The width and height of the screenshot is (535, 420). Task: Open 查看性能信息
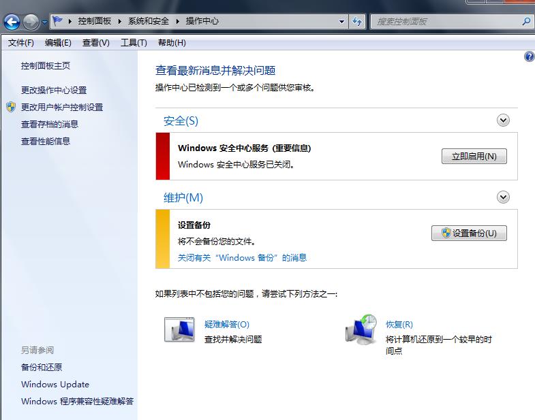(46, 141)
